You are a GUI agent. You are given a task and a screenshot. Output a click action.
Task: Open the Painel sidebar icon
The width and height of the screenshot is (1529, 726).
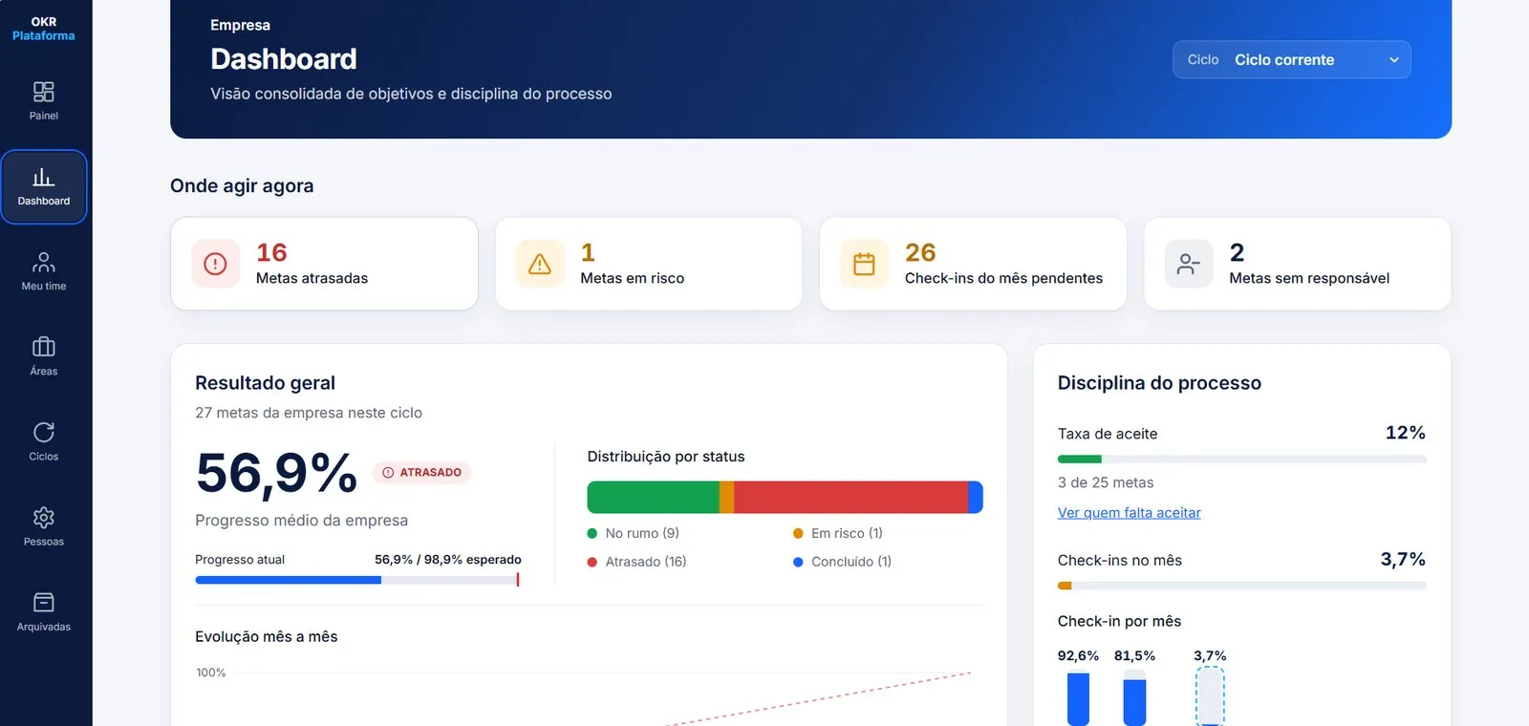tap(44, 92)
